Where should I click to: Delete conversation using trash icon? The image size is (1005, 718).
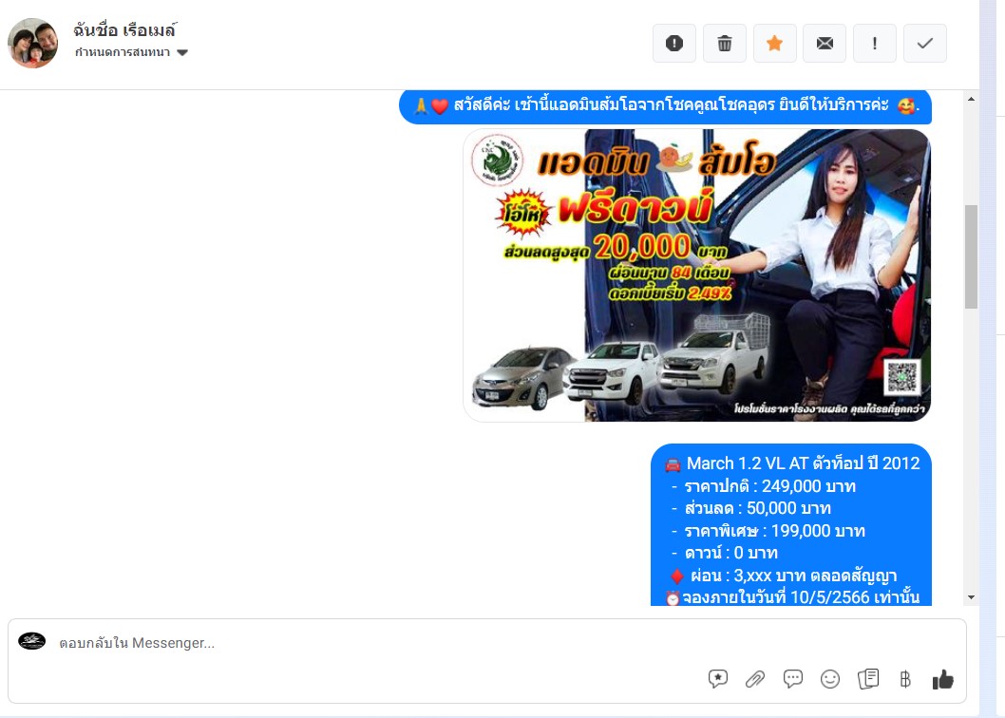coord(724,44)
